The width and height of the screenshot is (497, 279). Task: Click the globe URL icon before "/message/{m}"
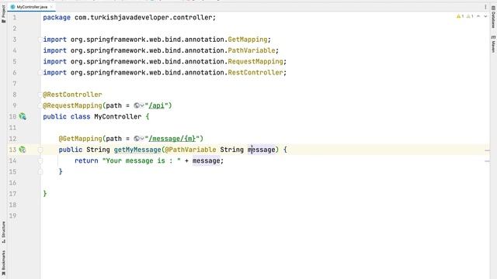(137, 139)
